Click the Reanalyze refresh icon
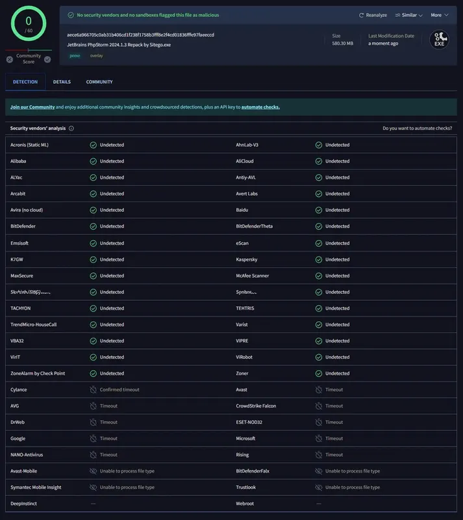Screen dimensions: 463x520 pos(361,15)
